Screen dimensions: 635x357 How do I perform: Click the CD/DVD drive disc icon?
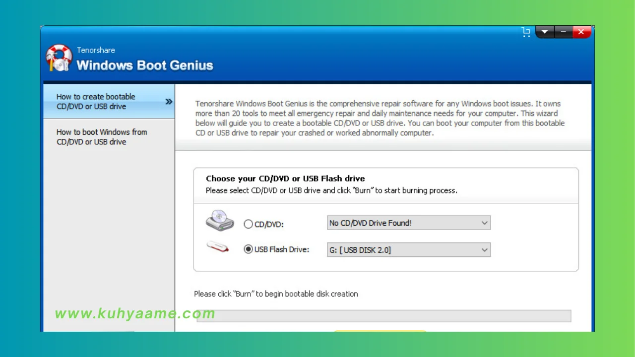click(220, 220)
